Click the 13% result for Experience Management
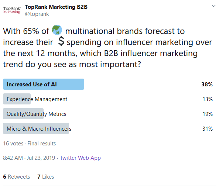Image resolution: width=219 pixels, height=186 pixels. point(208,99)
